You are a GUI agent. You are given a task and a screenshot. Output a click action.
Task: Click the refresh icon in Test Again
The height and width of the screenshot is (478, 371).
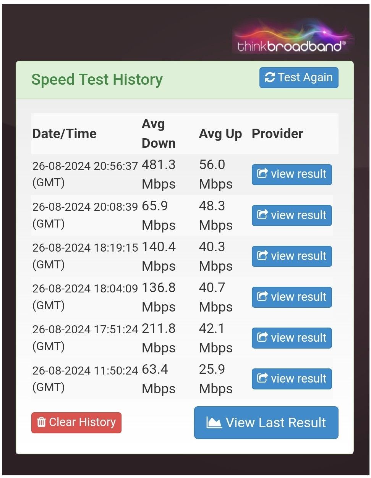coord(270,78)
